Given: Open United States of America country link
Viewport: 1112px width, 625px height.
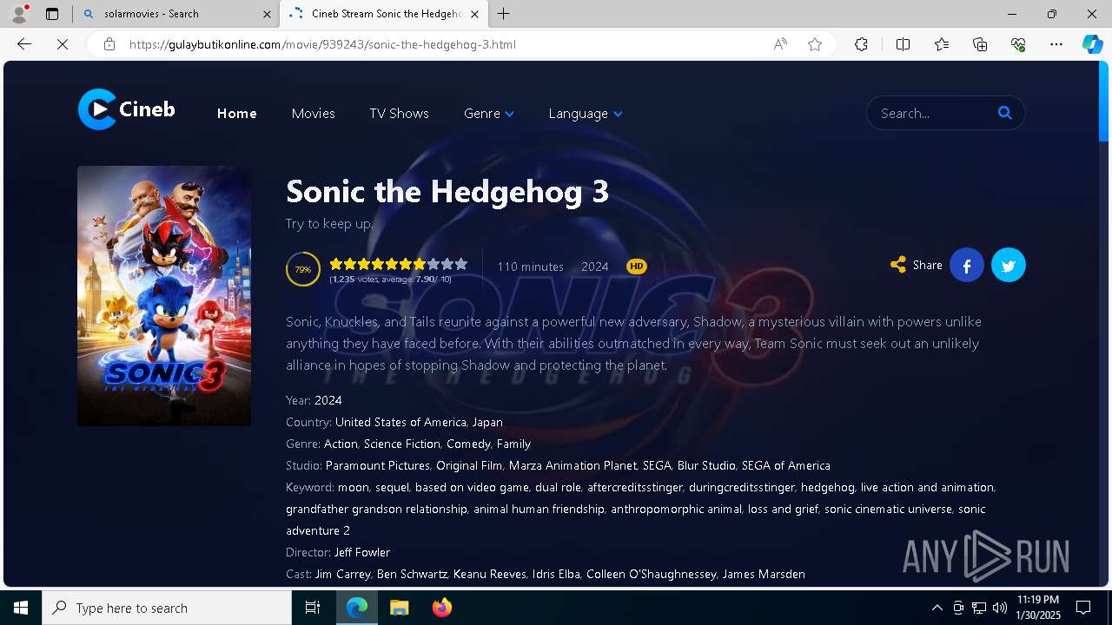Looking at the screenshot, I should click(x=400, y=422).
